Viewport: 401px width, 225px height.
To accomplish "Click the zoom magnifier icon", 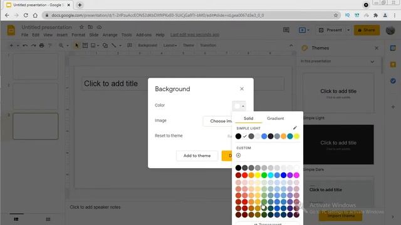I will 61,46.
